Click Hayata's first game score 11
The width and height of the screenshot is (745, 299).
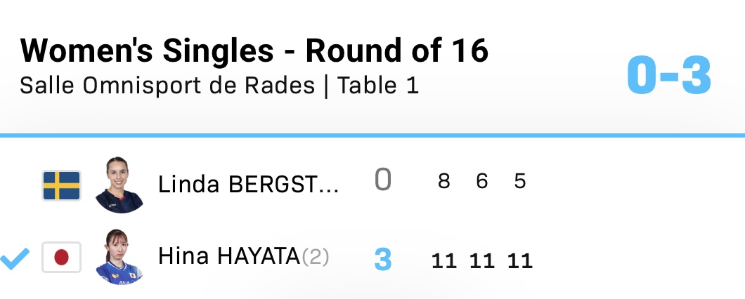coord(443,262)
